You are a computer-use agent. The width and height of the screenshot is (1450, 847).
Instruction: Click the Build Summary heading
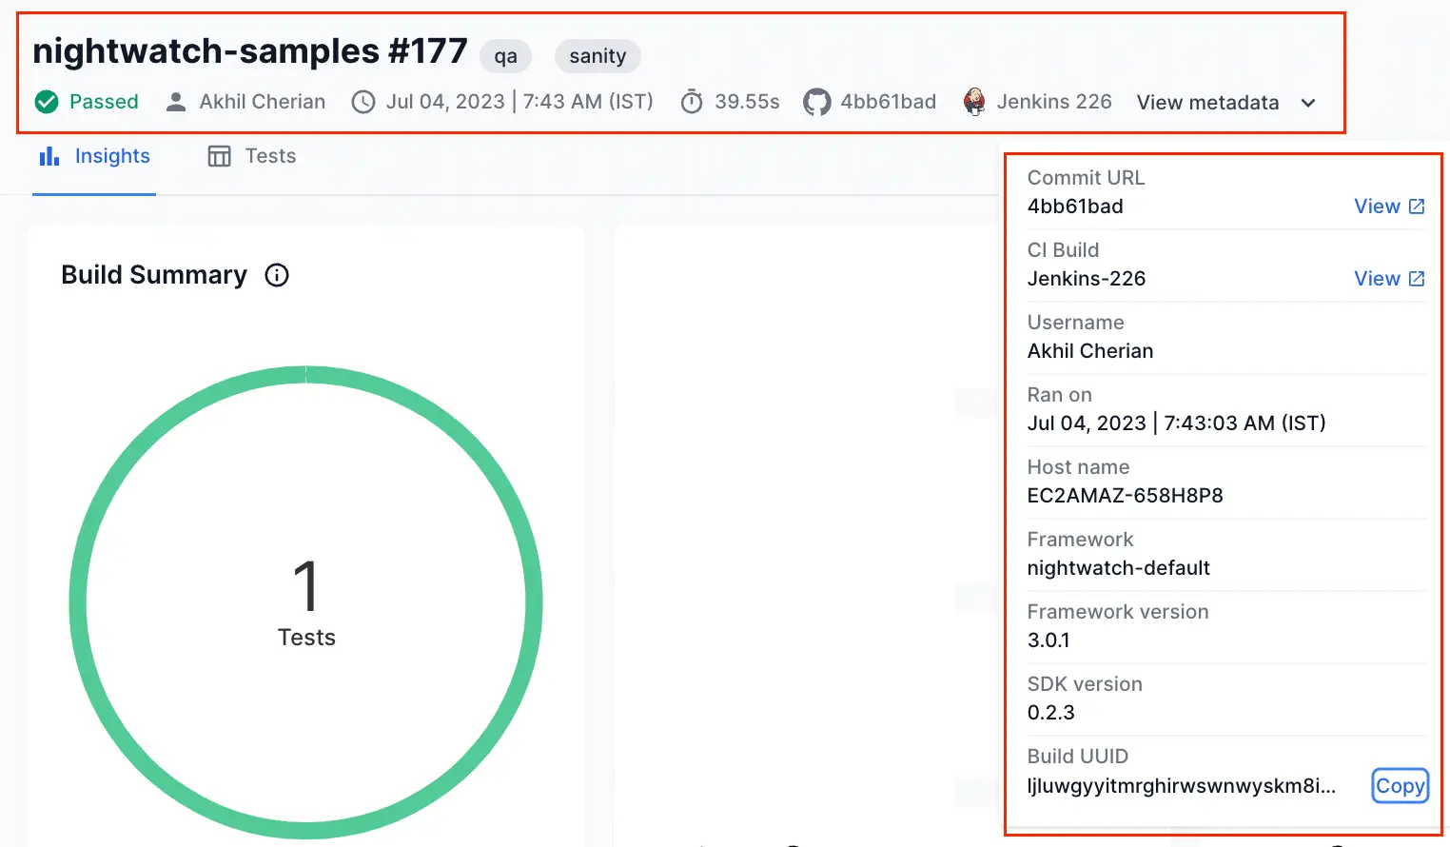click(154, 275)
